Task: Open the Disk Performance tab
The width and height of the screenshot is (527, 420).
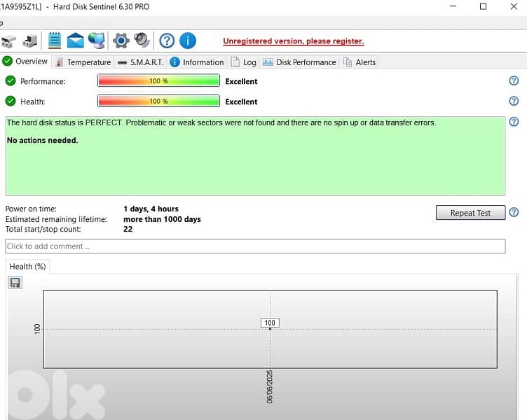Action: click(299, 62)
